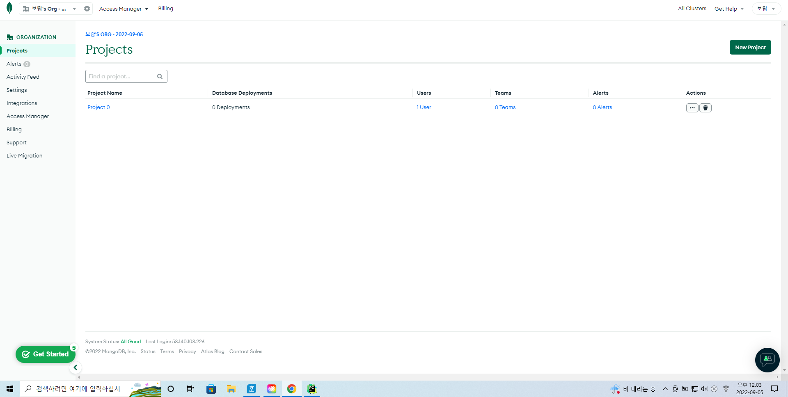
Task: Expand the Get Help dropdown
Action: click(x=729, y=9)
